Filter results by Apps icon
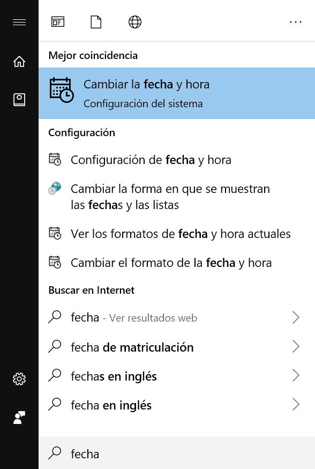 pos(58,22)
